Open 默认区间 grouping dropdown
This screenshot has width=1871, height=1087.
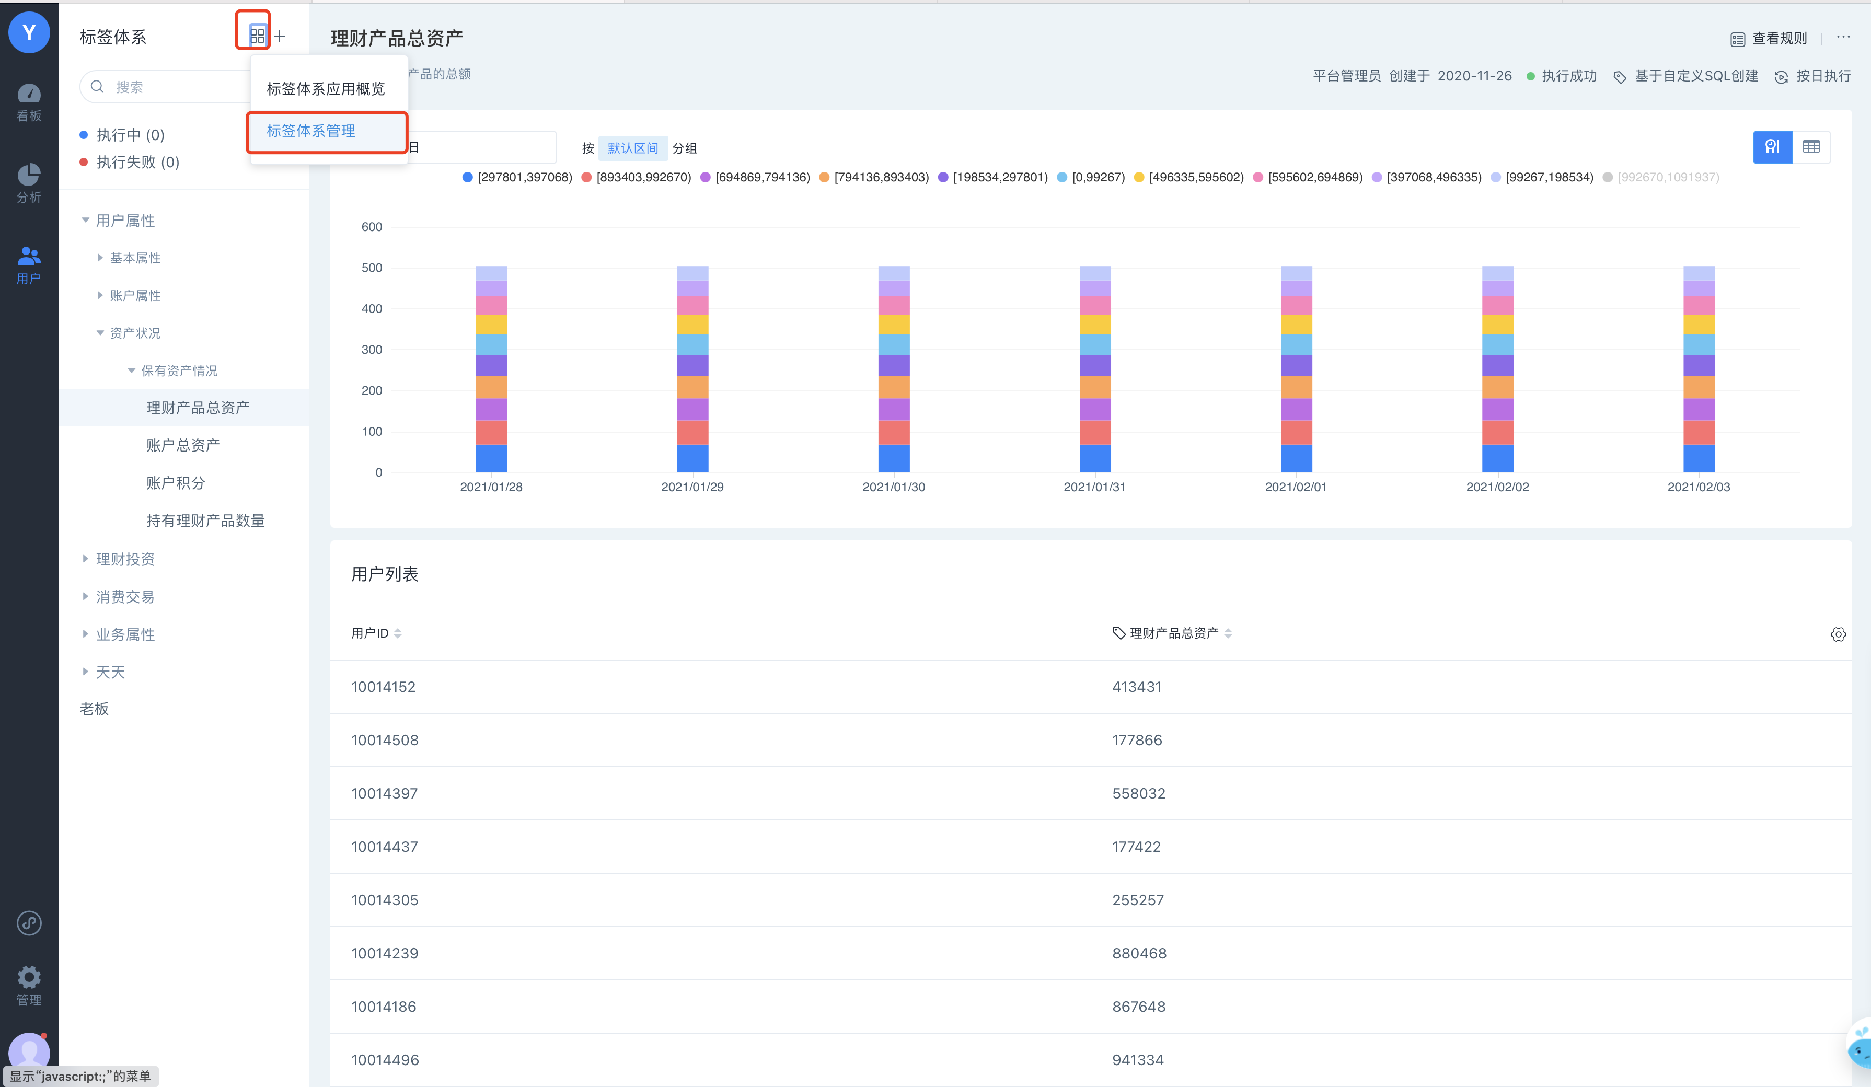[632, 148]
